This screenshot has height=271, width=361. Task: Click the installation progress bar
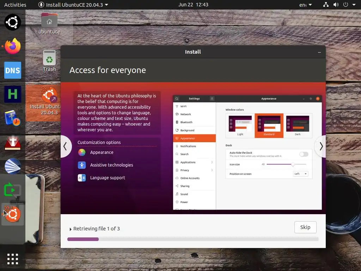(x=193, y=239)
